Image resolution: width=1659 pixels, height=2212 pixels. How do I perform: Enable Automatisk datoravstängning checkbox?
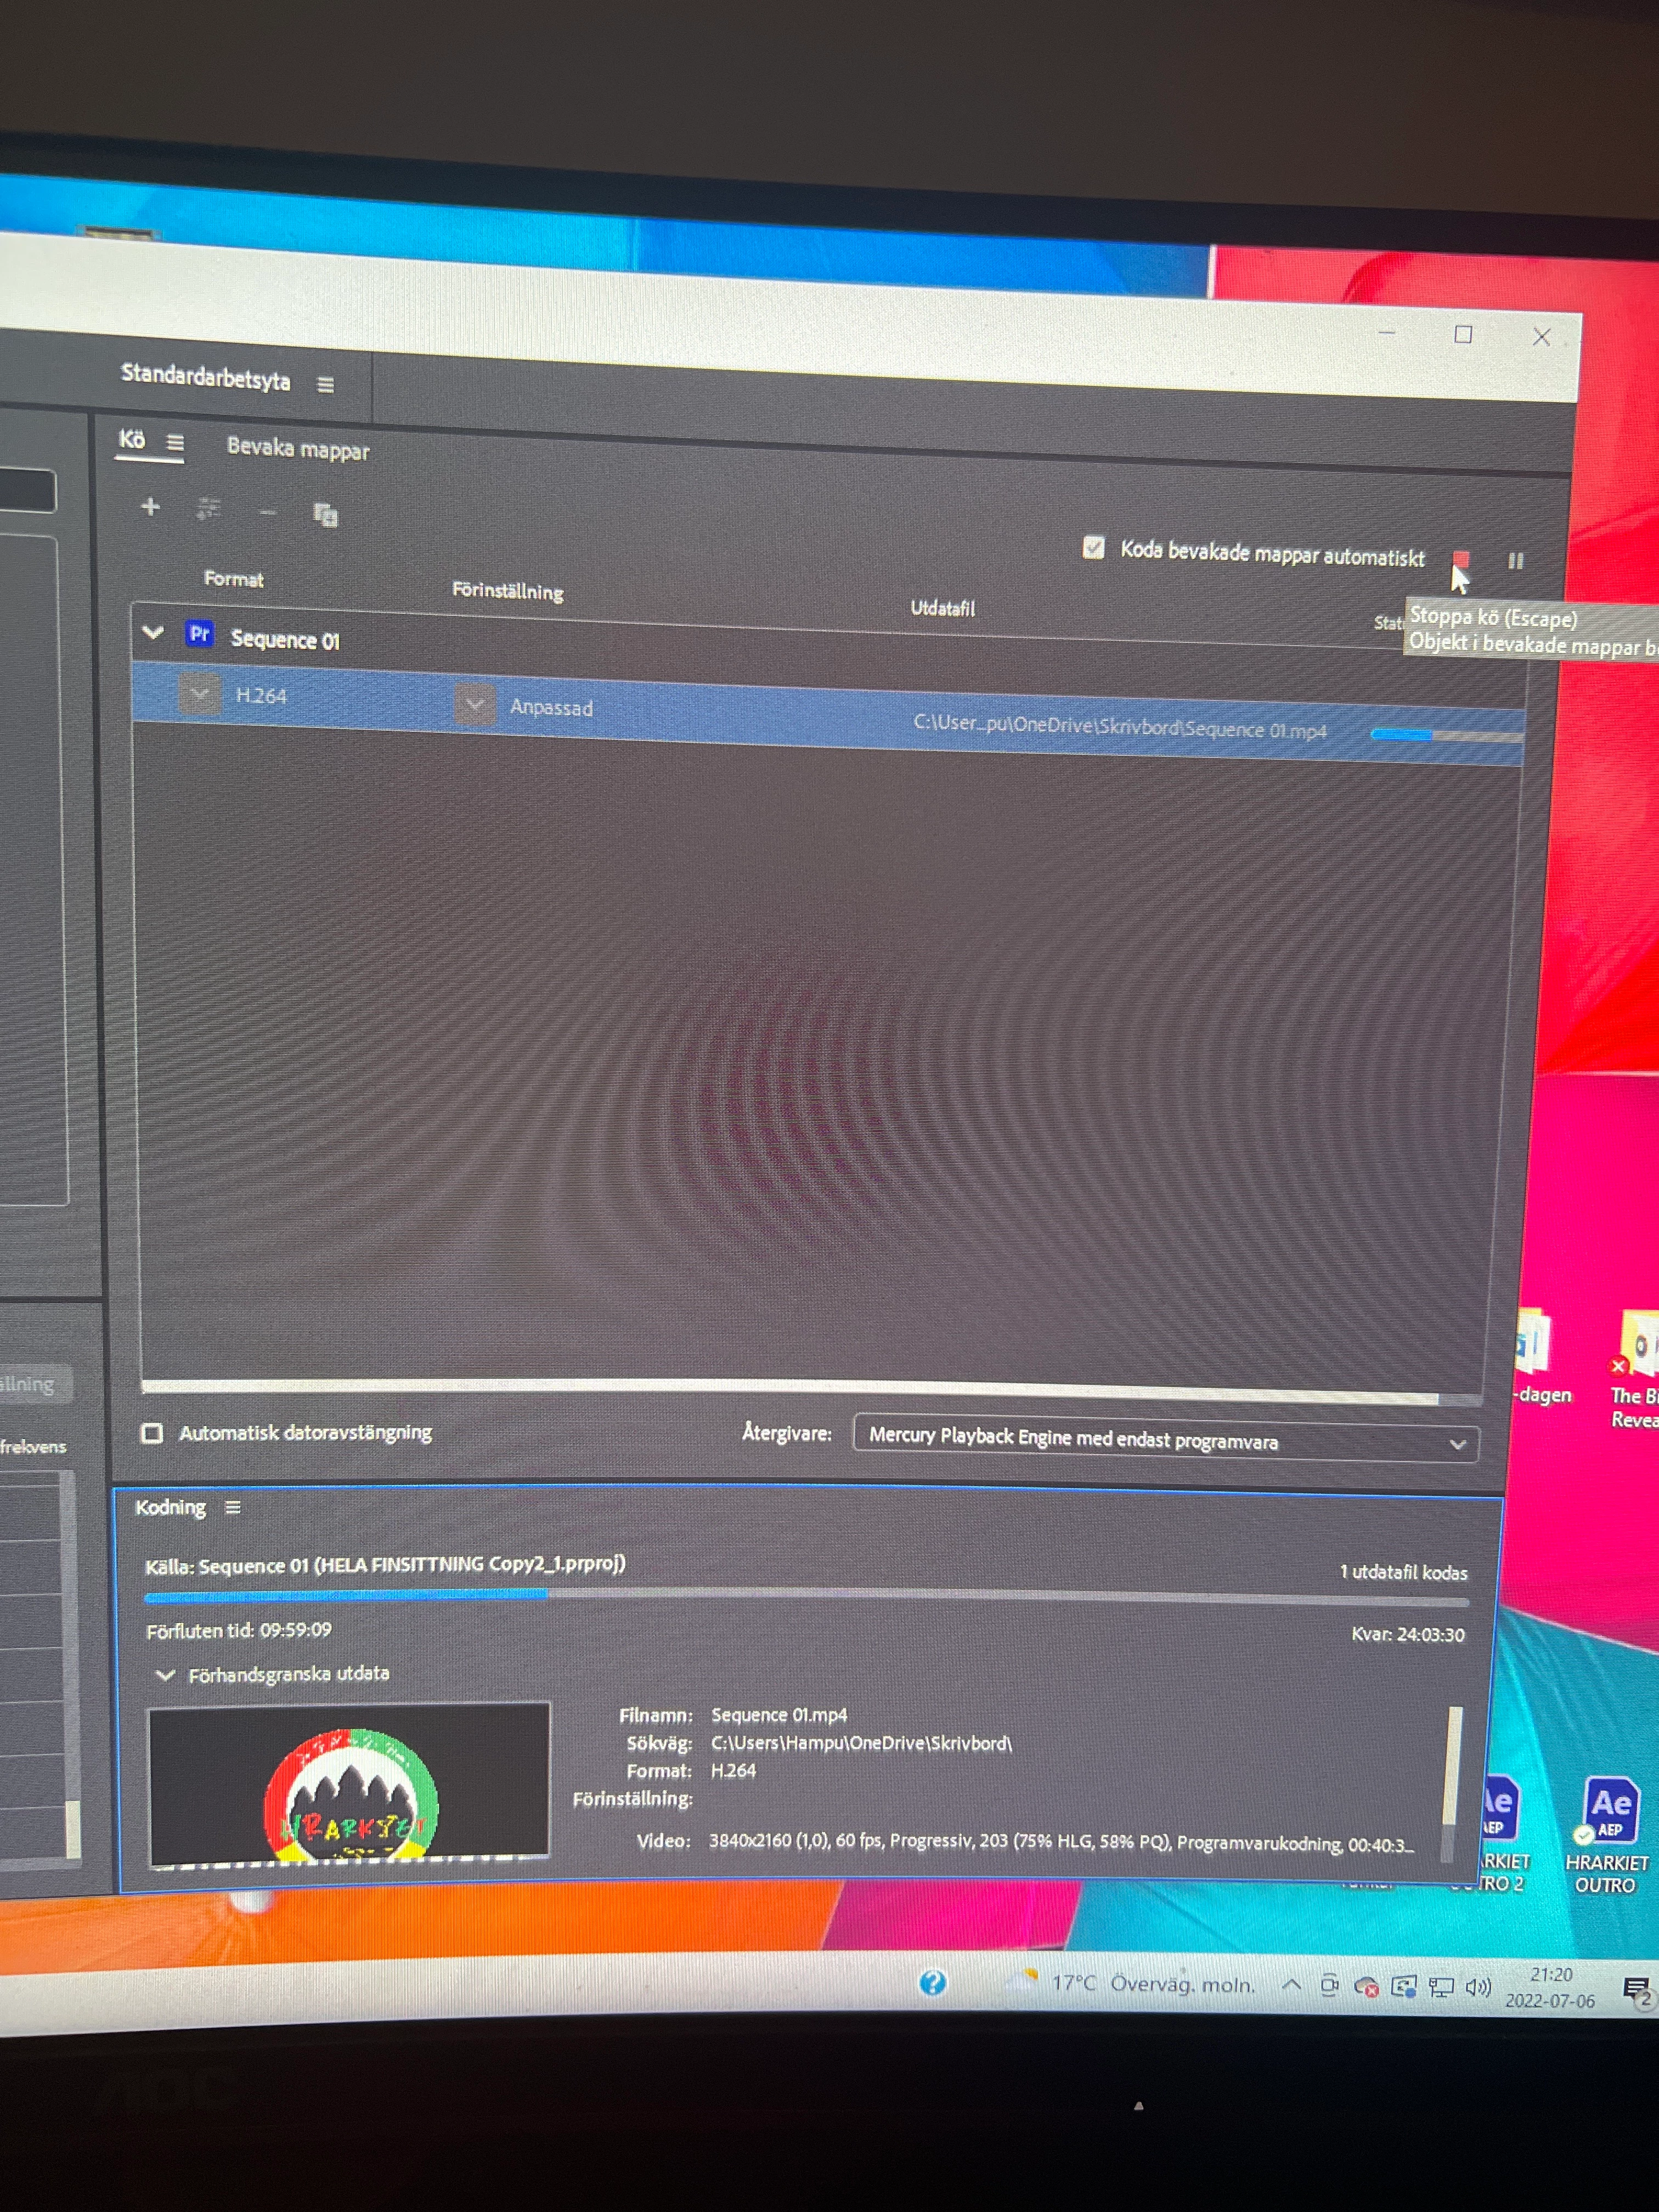click(152, 1433)
